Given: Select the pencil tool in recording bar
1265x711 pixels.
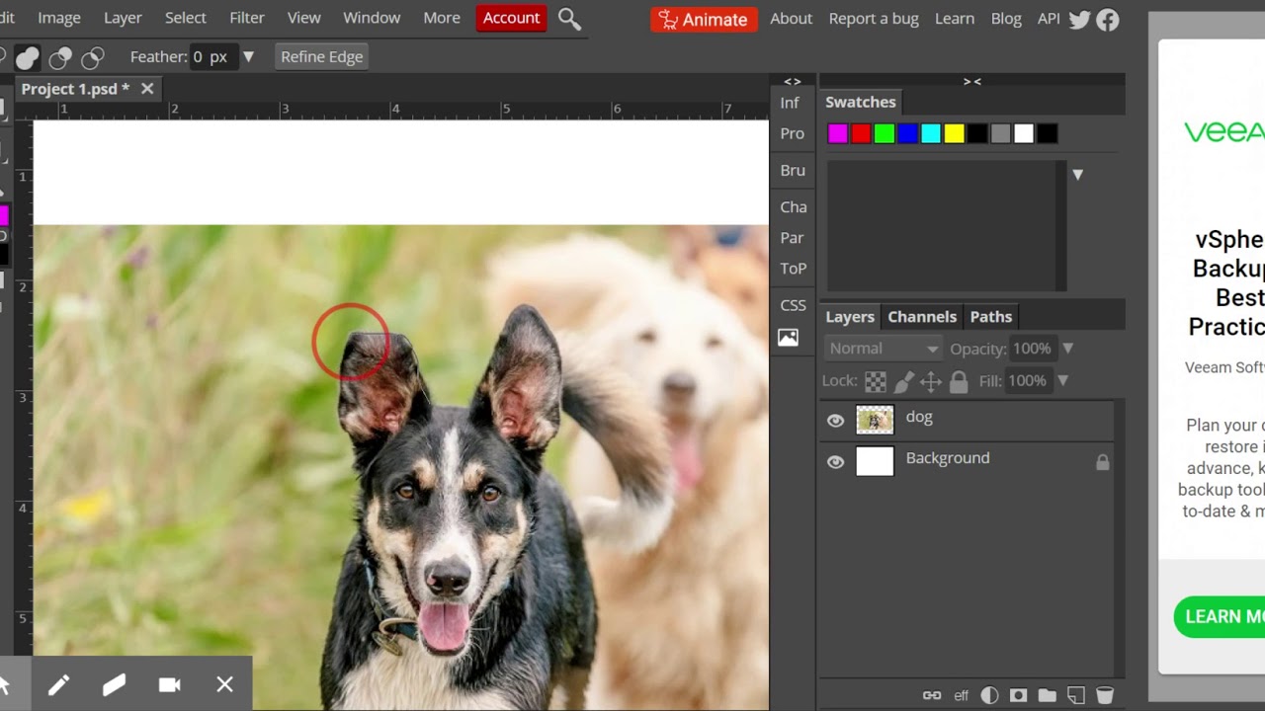Looking at the screenshot, I should [58, 684].
